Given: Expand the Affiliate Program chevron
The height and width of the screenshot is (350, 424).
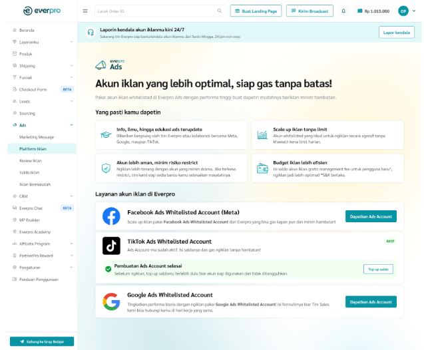Looking at the screenshot, I should tap(71, 244).
